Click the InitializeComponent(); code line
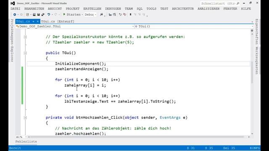Viewport: 269px width, 151px height. point(80,64)
